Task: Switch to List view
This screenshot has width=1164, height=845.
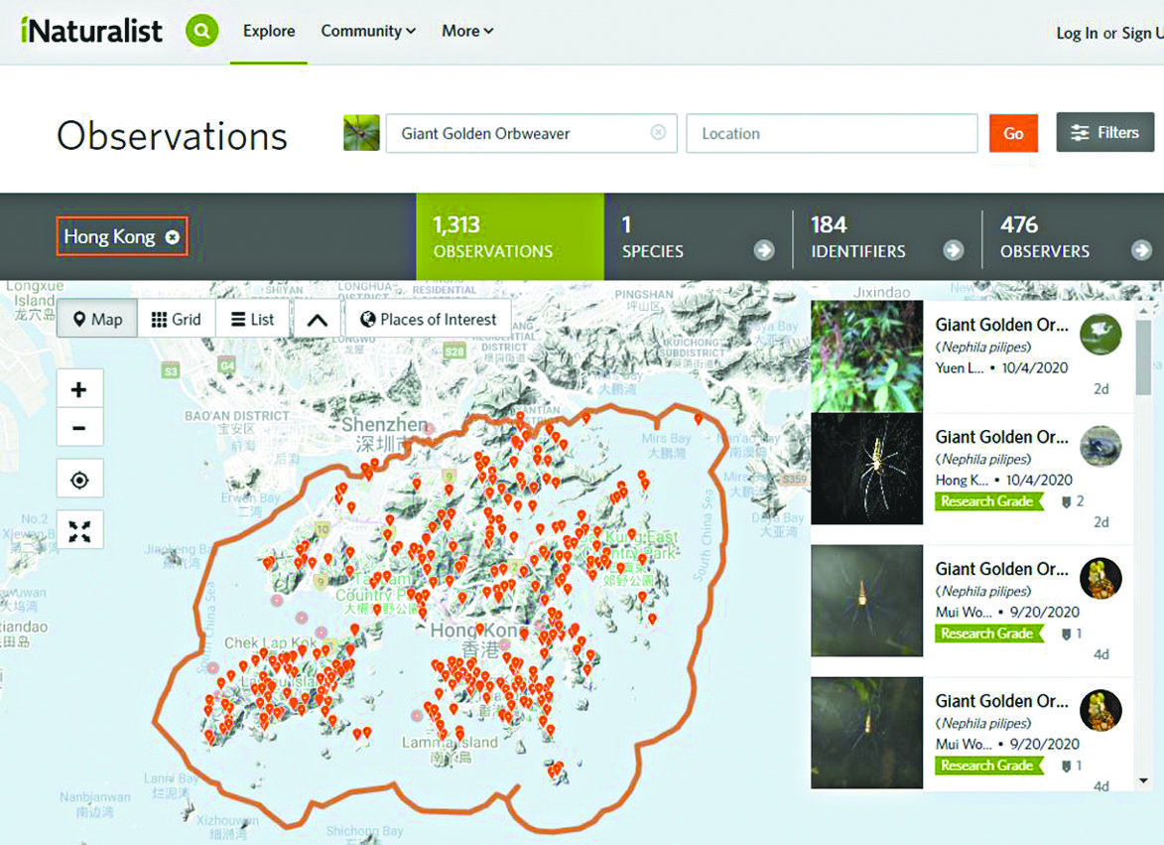Action: (x=253, y=320)
